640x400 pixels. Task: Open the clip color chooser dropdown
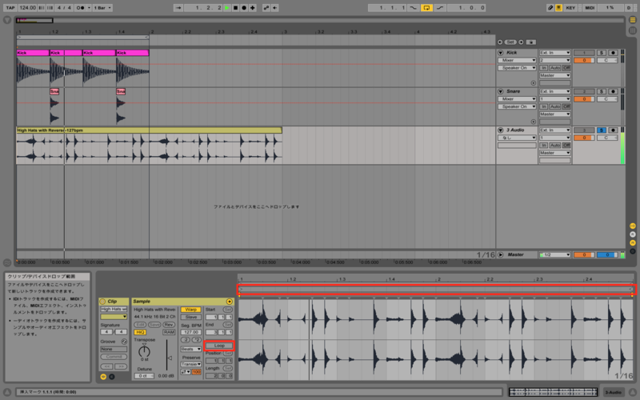point(114,317)
